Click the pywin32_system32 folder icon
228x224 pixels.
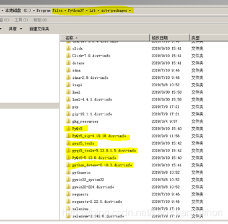tap(68, 179)
